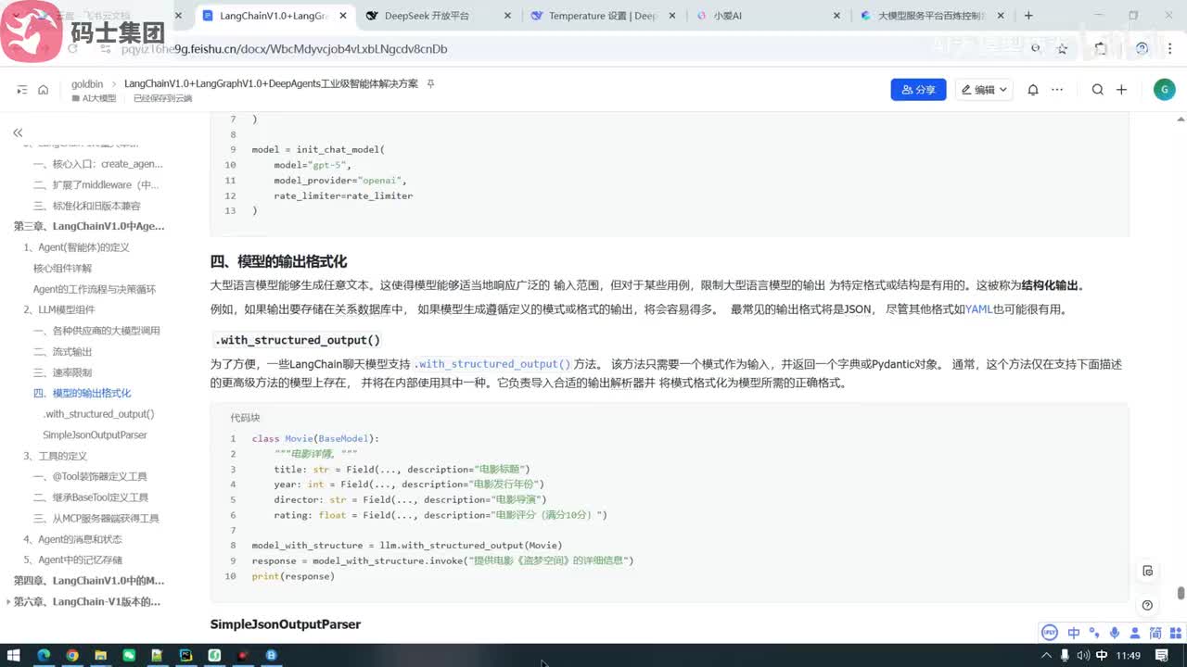Click the IME microphone icon in floating bar

(x=1115, y=633)
